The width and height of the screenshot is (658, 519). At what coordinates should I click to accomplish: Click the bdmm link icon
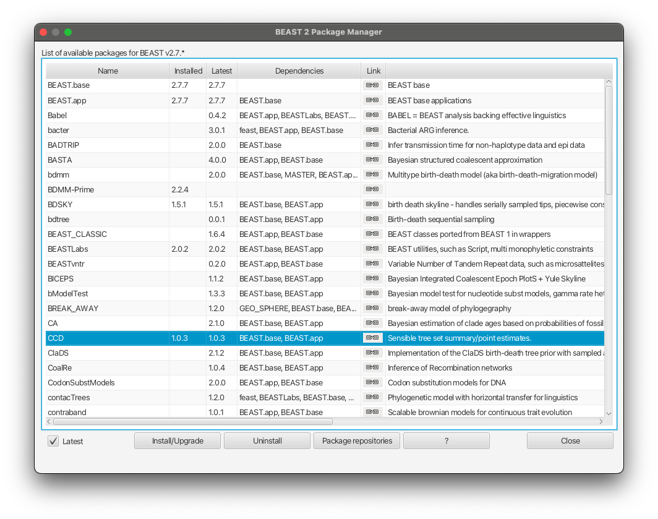tap(372, 174)
